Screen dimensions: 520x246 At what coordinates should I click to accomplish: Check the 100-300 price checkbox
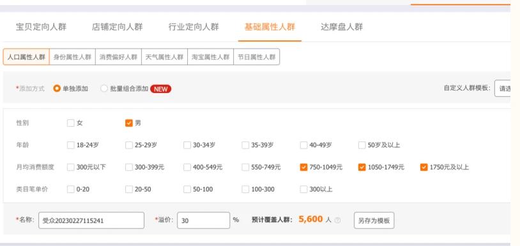245,189
